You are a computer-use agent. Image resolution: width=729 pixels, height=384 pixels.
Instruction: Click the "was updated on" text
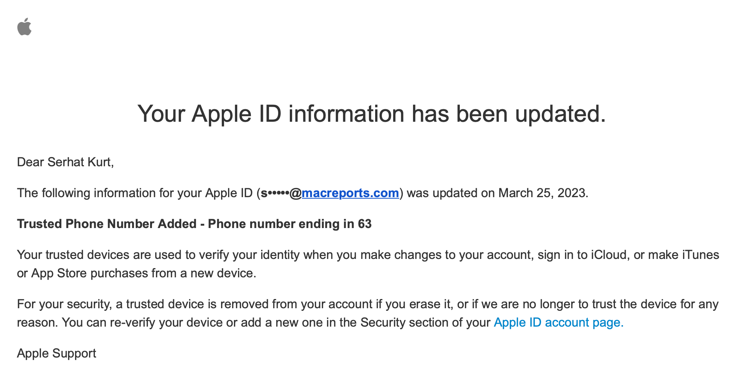pyautogui.click(x=451, y=193)
